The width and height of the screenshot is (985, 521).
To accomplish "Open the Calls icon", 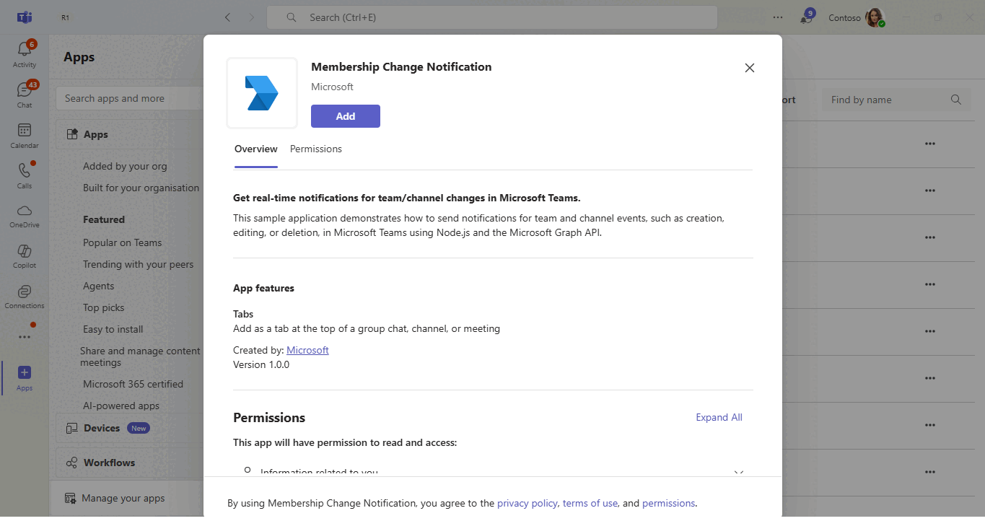I will pyautogui.click(x=25, y=175).
